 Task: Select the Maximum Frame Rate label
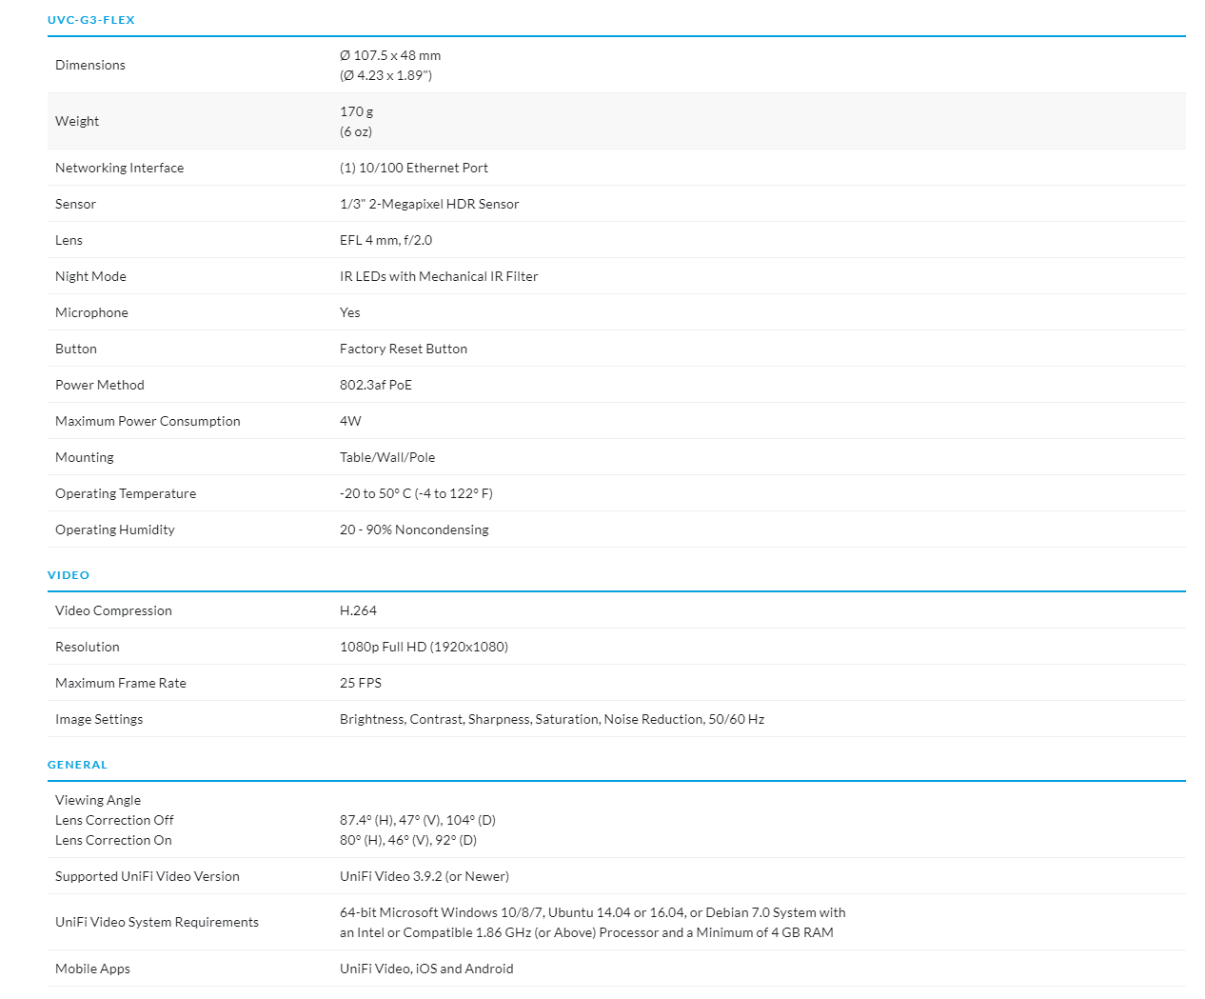121,683
